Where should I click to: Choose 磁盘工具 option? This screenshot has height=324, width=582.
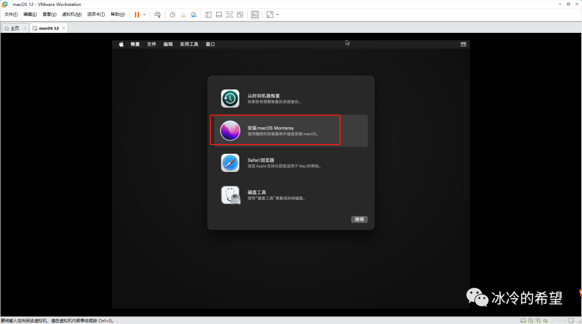click(x=290, y=195)
